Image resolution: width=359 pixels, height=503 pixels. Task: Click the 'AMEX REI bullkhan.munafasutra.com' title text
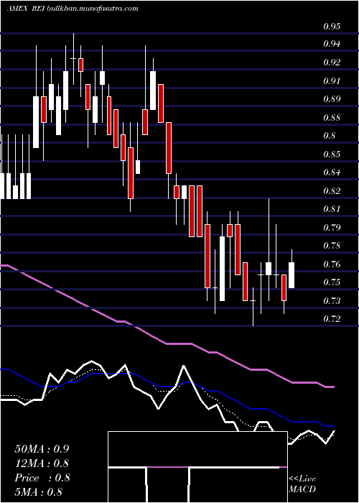coord(73,9)
